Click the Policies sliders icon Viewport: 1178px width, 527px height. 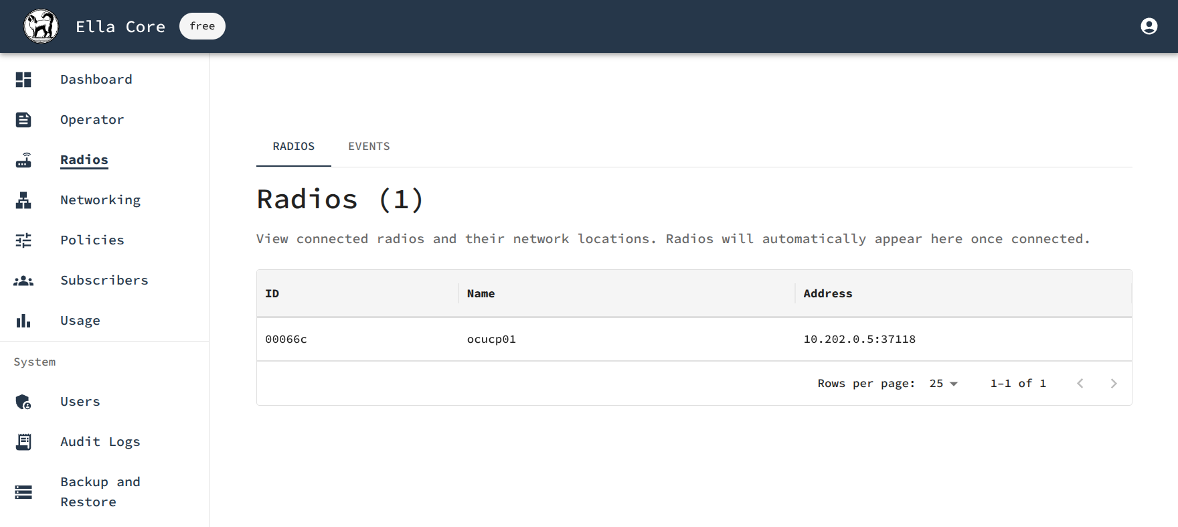click(x=23, y=240)
